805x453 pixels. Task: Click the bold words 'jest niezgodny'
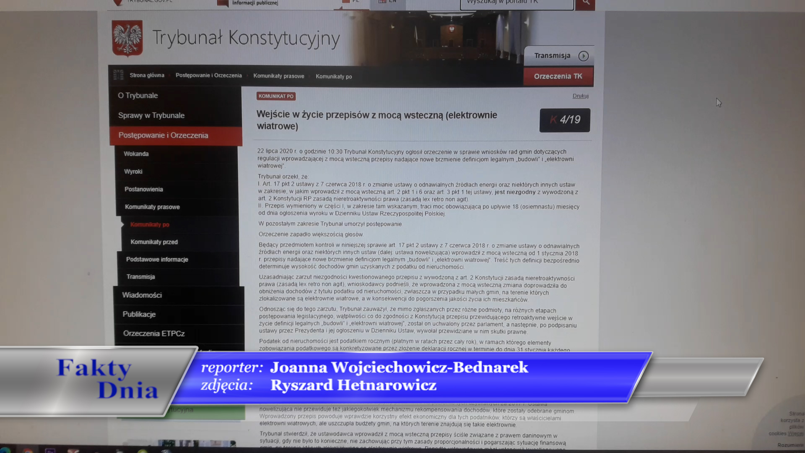point(515,192)
